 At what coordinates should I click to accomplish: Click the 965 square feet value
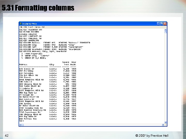pos(67,84)
